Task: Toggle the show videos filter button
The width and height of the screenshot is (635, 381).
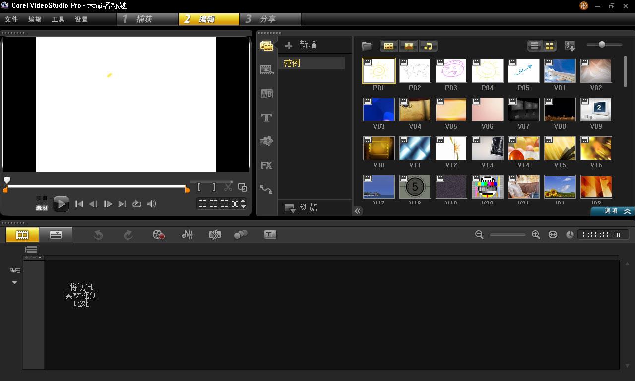Action: tap(389, 46)
